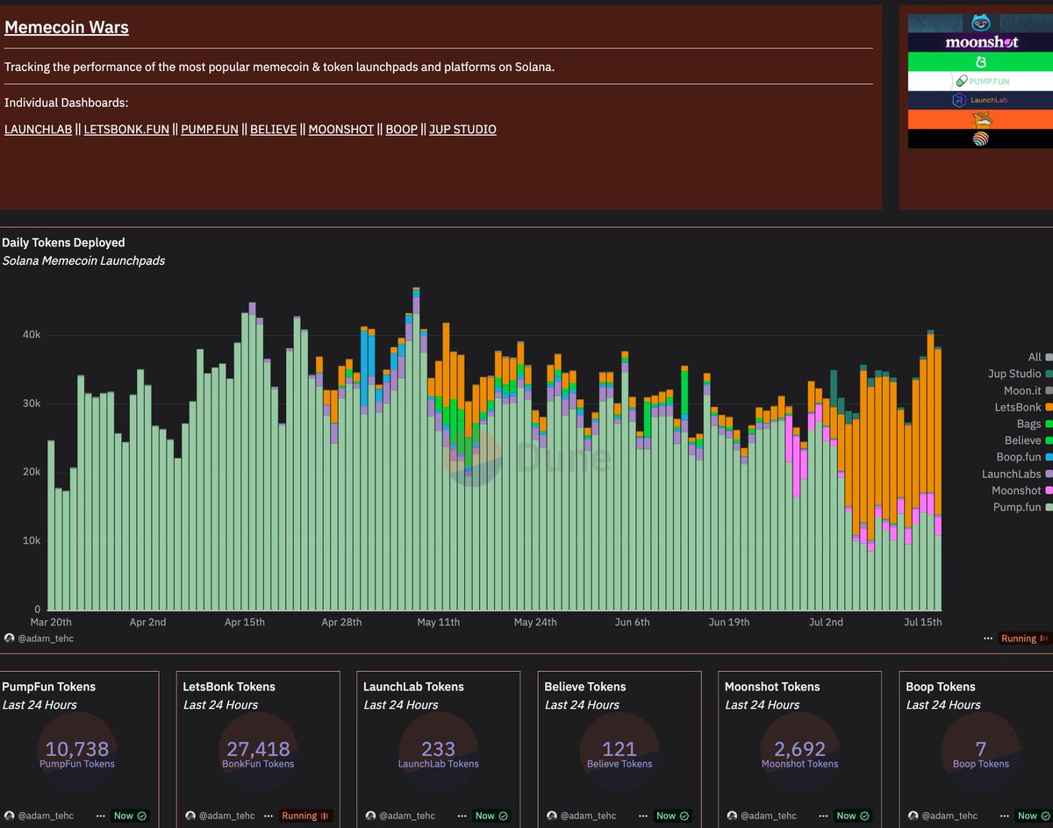Click the avatar in PumpFun Tokens card

[x=10, y=816]
